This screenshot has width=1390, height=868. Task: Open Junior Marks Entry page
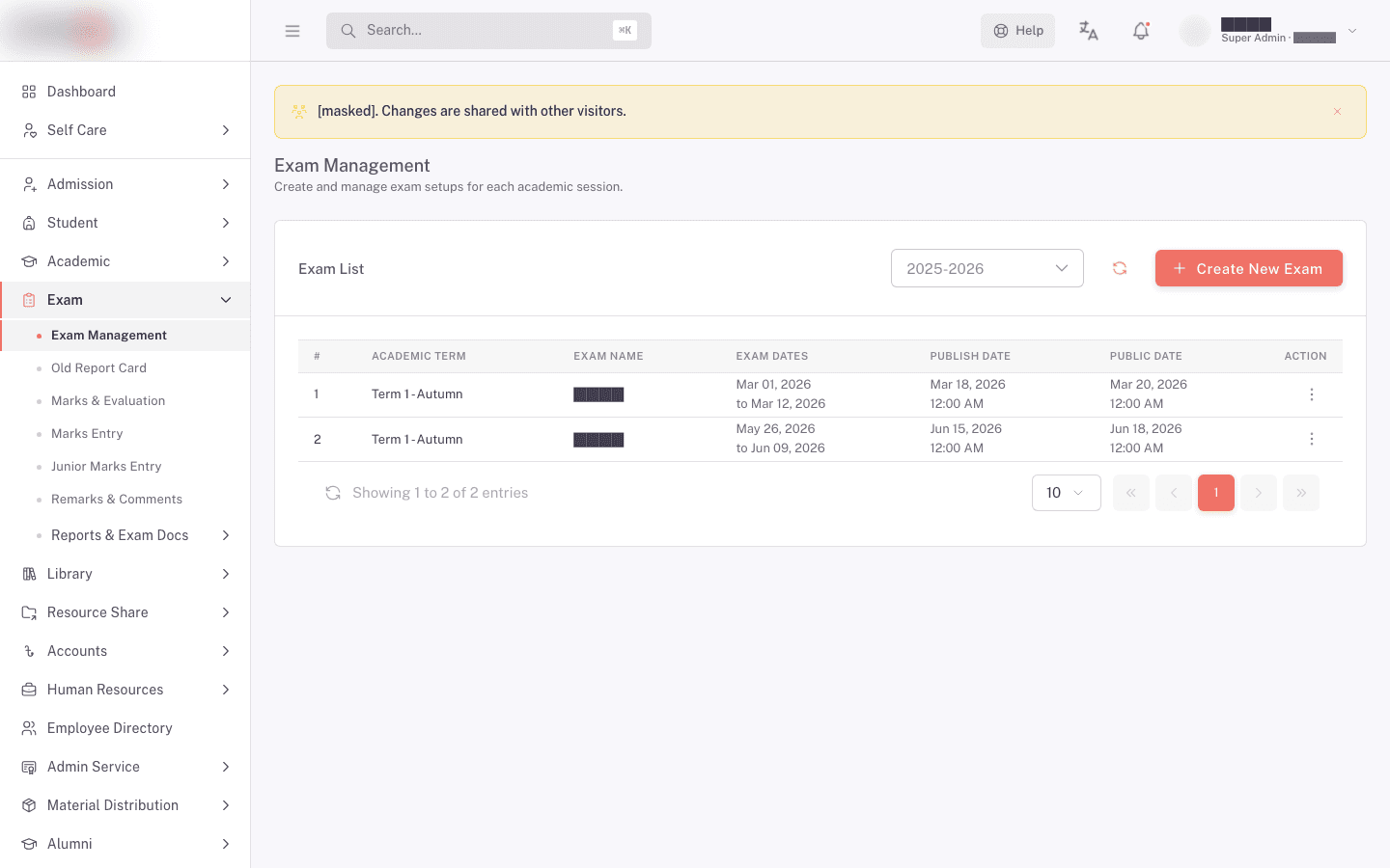[125, 467]
